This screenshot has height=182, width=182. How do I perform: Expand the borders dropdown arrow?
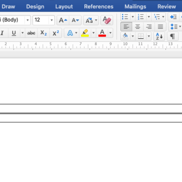(149, 36)
